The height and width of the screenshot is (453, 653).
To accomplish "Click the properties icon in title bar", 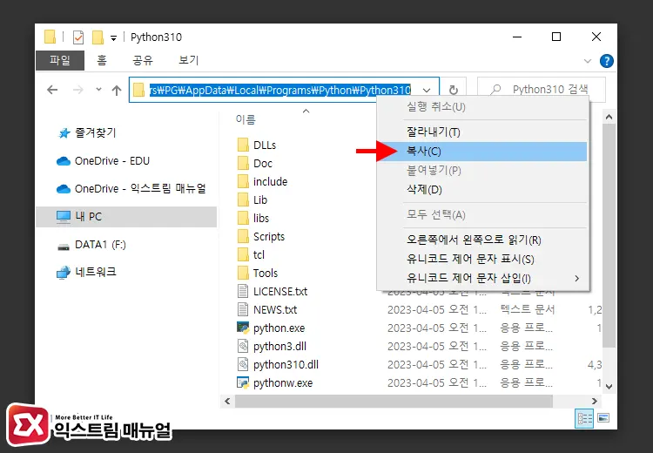I will [77, 37].
